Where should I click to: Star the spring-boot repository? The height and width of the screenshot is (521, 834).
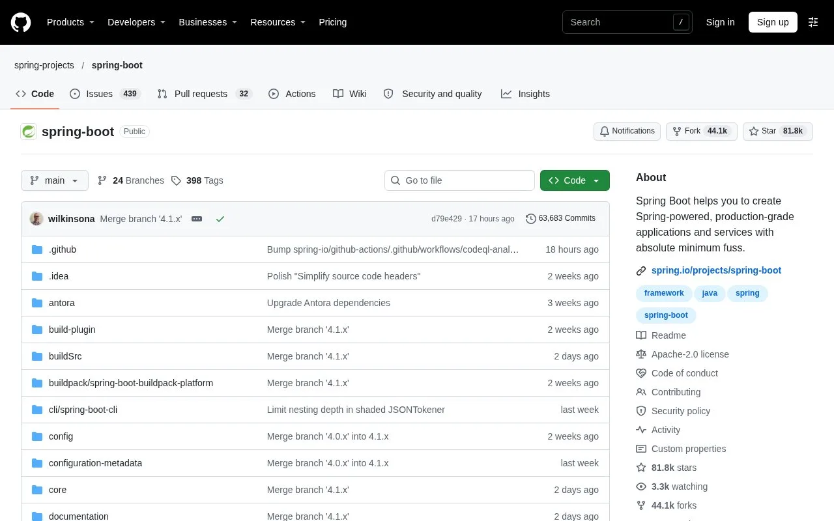(777, 131)
